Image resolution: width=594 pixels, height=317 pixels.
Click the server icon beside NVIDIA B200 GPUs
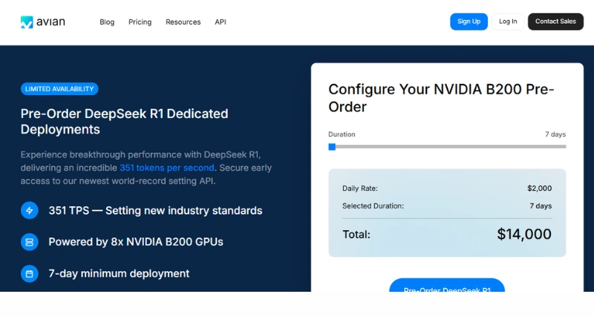pyautogui.click(x=30, y=242)
